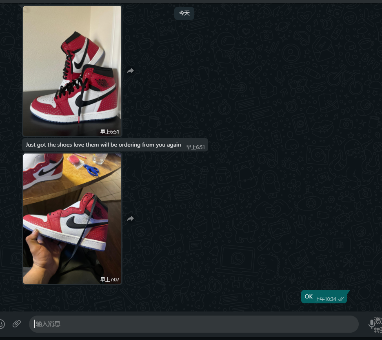382x340 pixels.
Task: Select the 'Just got the shoes' message
Action: (115, 145)
